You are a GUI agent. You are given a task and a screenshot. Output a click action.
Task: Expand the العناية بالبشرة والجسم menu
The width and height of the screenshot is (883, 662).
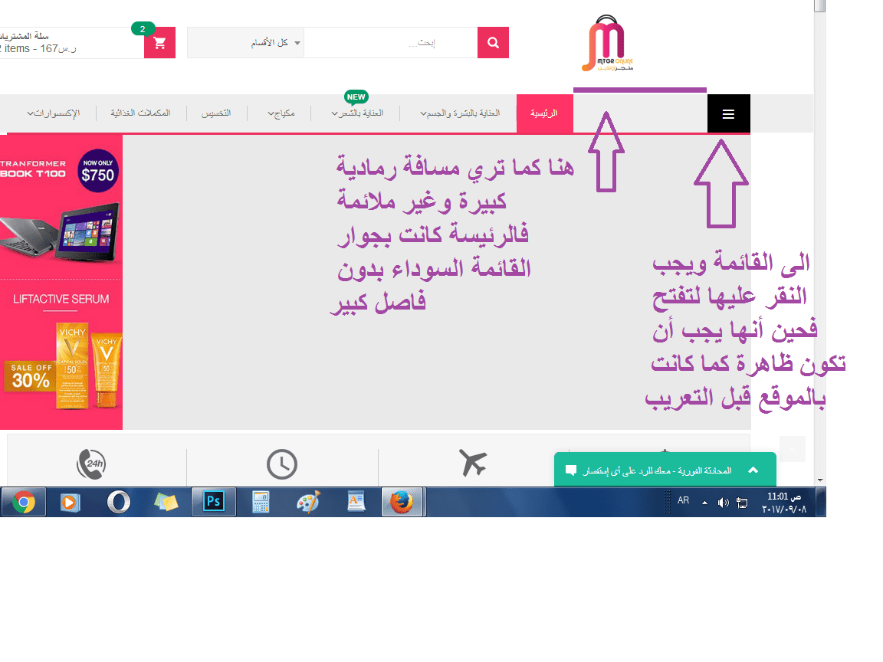pyautogui.click(x=460, y=113)
